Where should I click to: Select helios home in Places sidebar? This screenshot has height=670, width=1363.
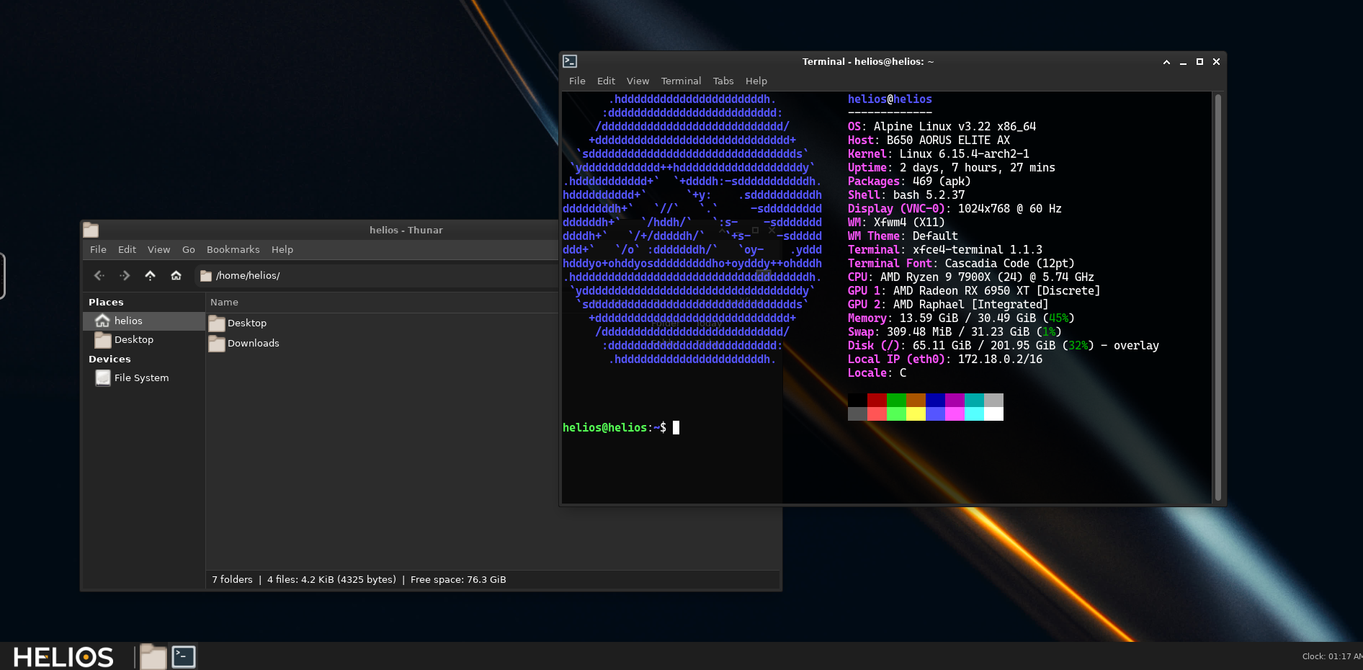coord(144,321)
